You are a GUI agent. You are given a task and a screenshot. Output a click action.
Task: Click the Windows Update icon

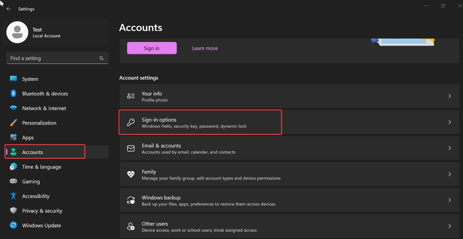click(x=14, y=225)
